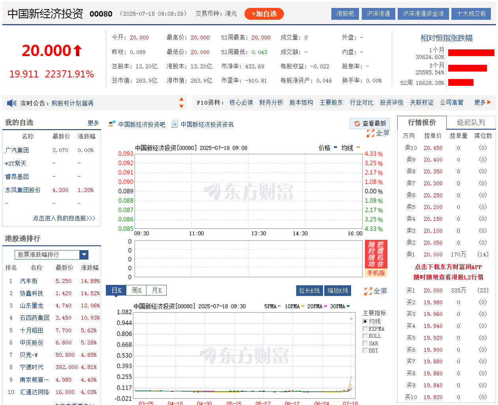This screenshot has width=498, height=405.
Task: Click the 拉长K线 button
Action: click(309, 290)
